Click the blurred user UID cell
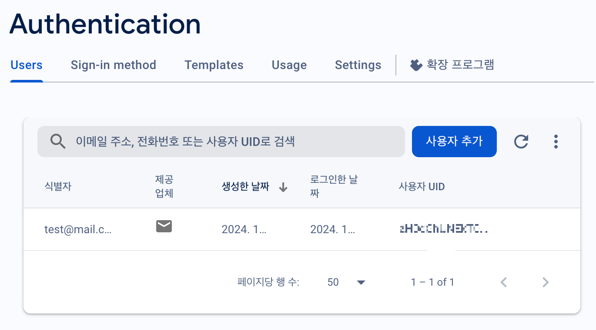The image size is (596, 330). (443, 229)
